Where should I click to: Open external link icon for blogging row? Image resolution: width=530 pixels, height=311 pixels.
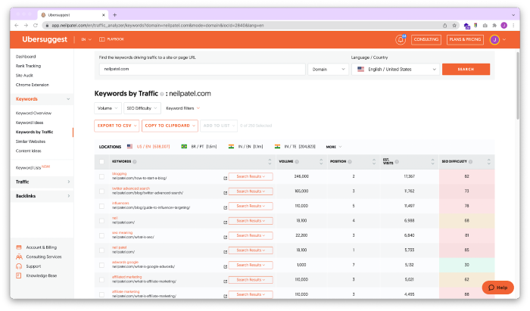click(x=225, y=178)
